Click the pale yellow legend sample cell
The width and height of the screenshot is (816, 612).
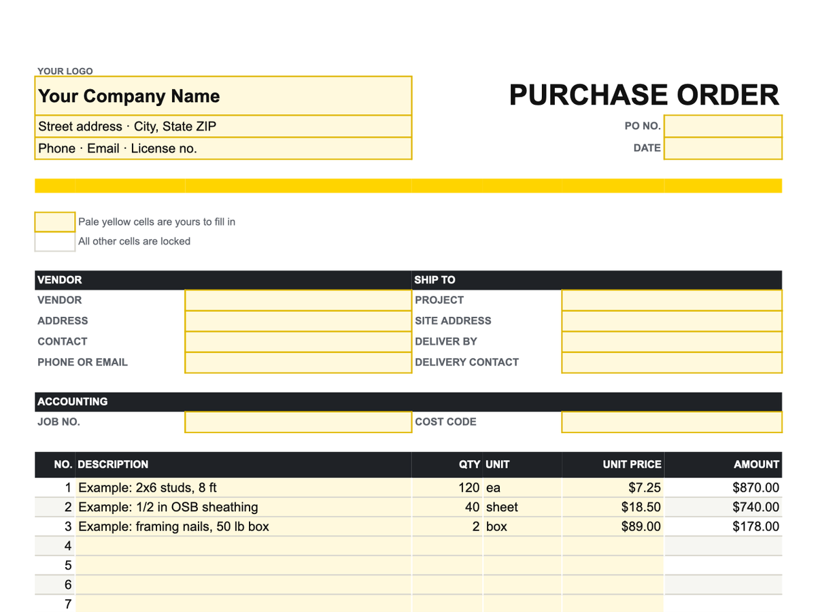pyautogui.click(x=55, y=222)
